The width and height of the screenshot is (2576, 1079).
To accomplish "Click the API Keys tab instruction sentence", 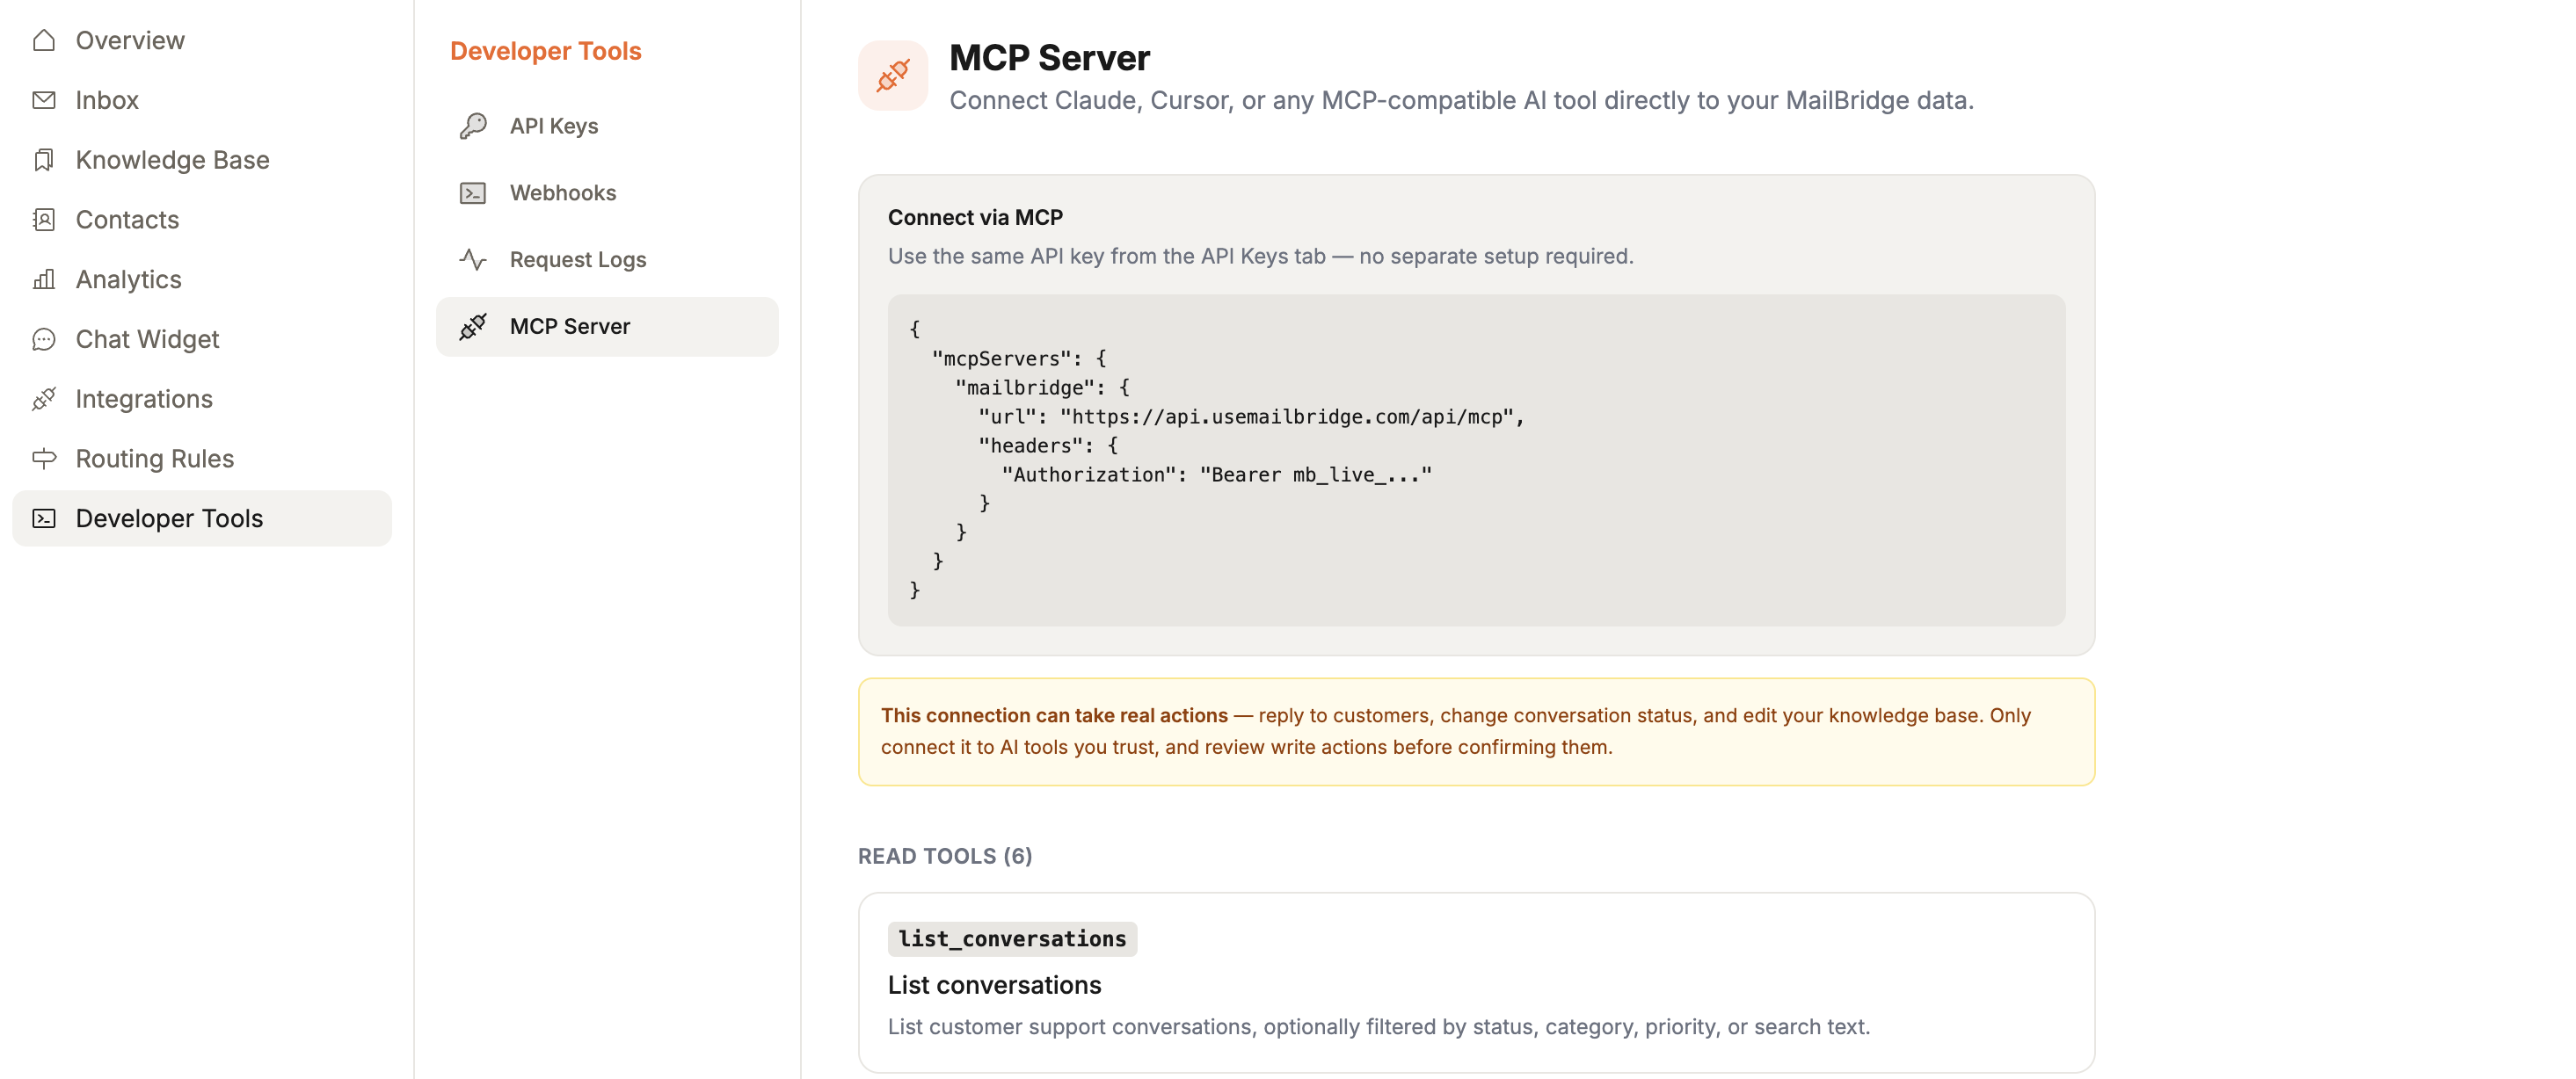I will (1260, 257).
